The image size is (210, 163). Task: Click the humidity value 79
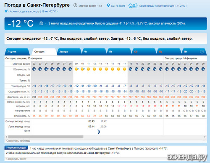point(94,116)
